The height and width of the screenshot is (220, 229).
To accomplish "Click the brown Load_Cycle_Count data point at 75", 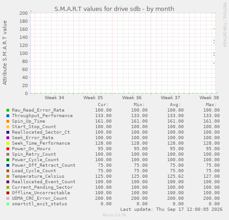I will 214,63.
